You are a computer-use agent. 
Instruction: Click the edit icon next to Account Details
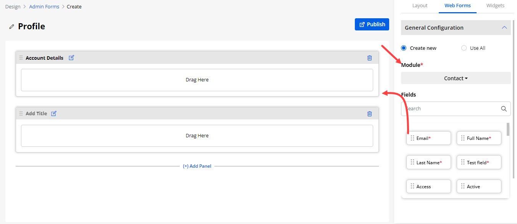72,58
